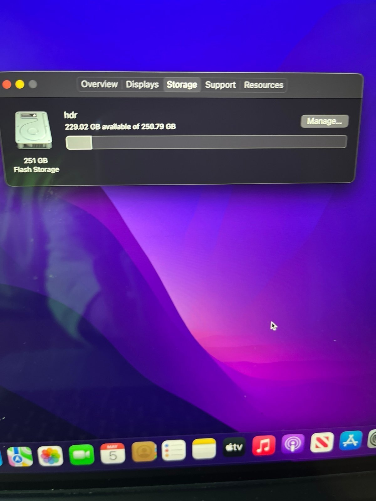Launch FaceTime from the Dock
The width and height of the screenshot is (376, 501).
click(x=81, y=454)
